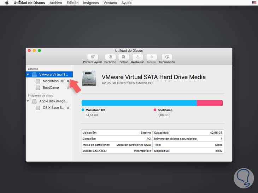This screenshot has width=258, height=193.
Task: Click the Conexión value PCI
Action: click(x=149, y=139)
